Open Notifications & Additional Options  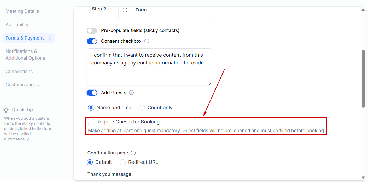click(25, 55)
